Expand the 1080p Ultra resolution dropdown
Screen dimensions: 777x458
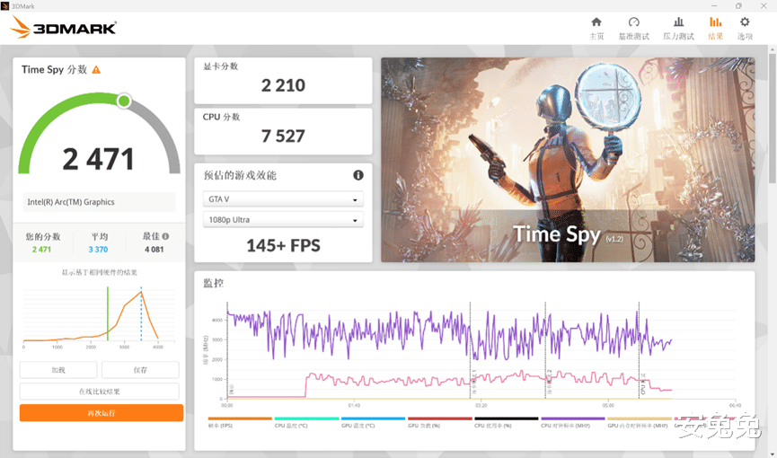pyautogui.click(x=283, y=220)
